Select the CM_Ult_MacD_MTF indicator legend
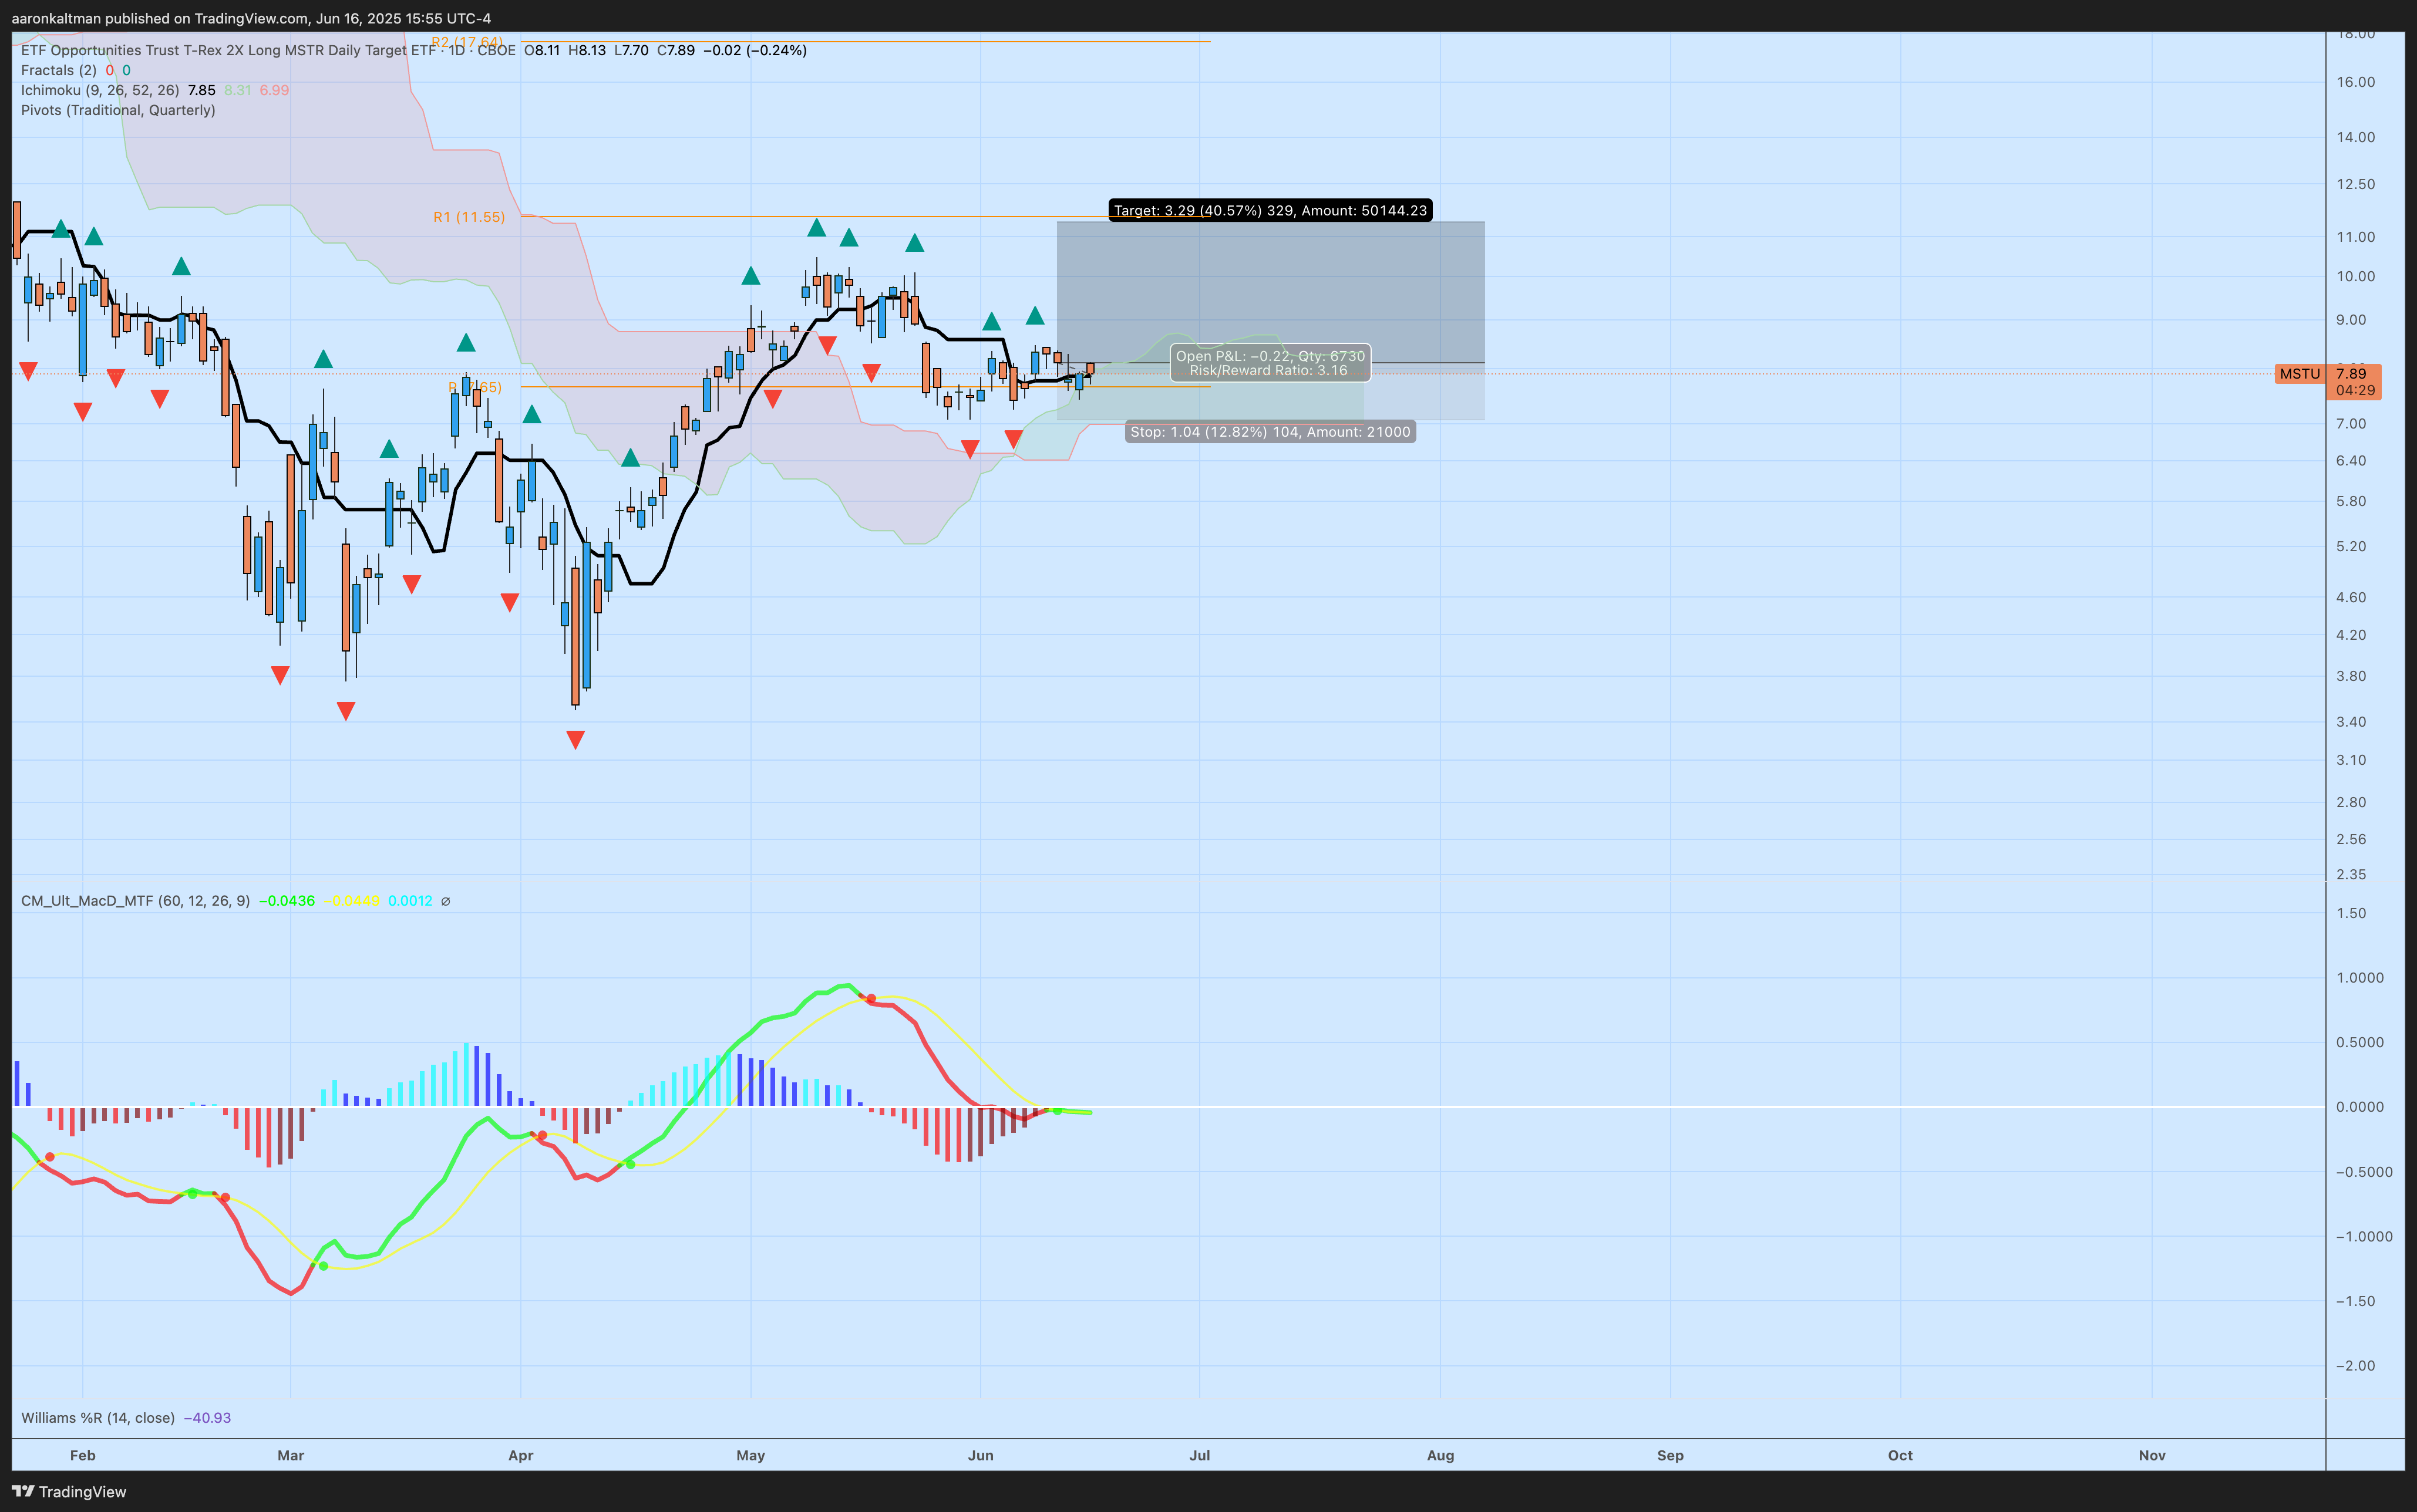This screenshot has width=2417, height=1512. 135,901
